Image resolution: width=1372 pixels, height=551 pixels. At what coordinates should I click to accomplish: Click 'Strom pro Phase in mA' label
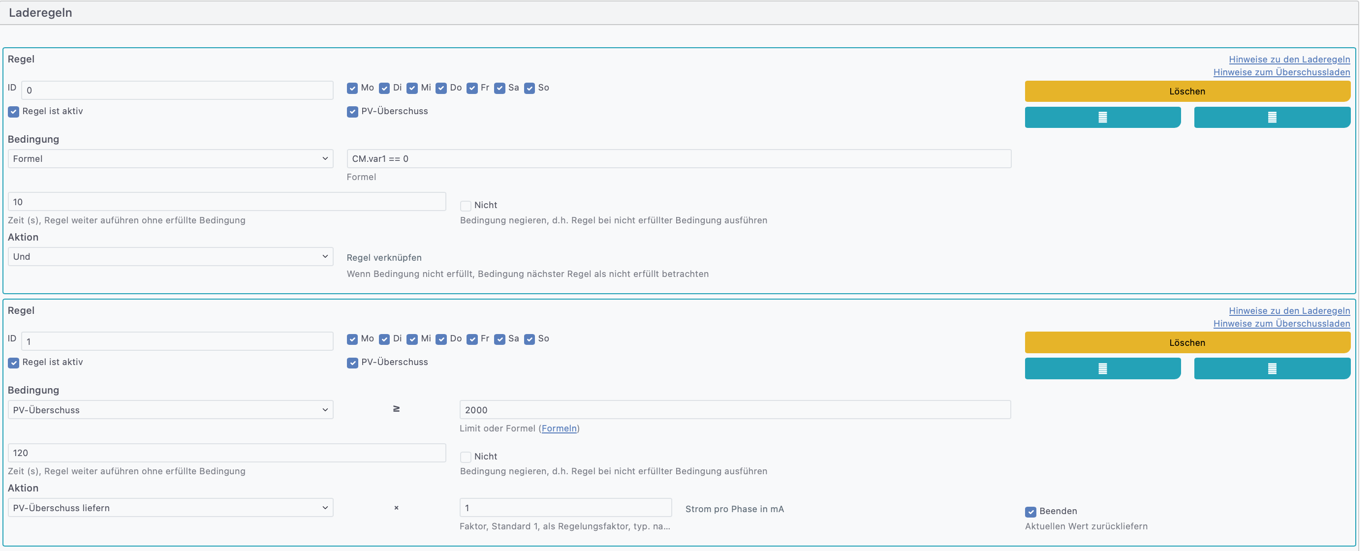click(x=734, y=510)
